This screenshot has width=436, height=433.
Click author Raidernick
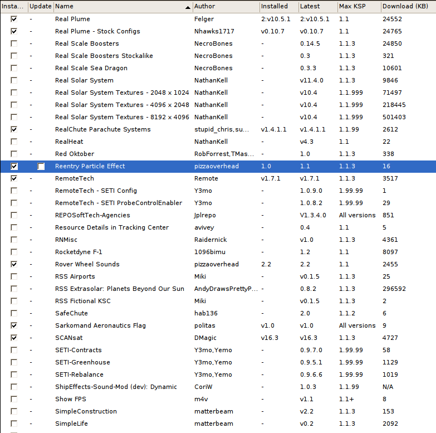pyautogui.click(x=210, y=240)
